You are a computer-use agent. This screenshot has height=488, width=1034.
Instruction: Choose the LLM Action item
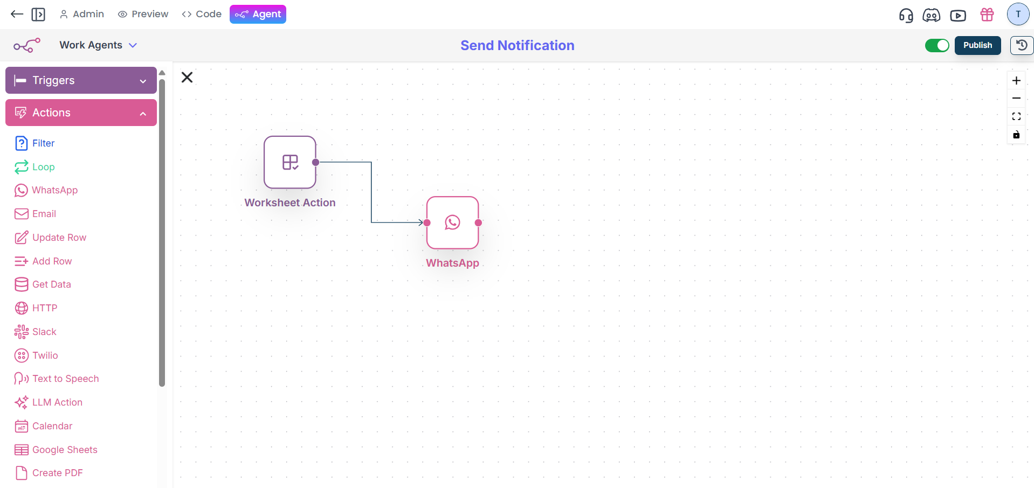[x=57, y=402]
